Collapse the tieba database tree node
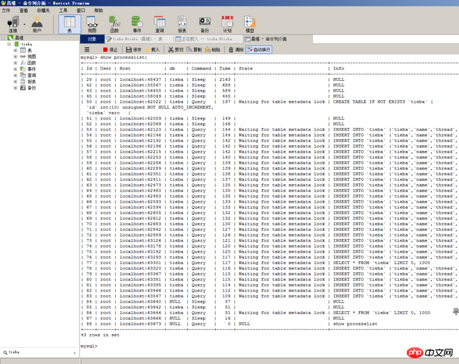 [9, 44]
